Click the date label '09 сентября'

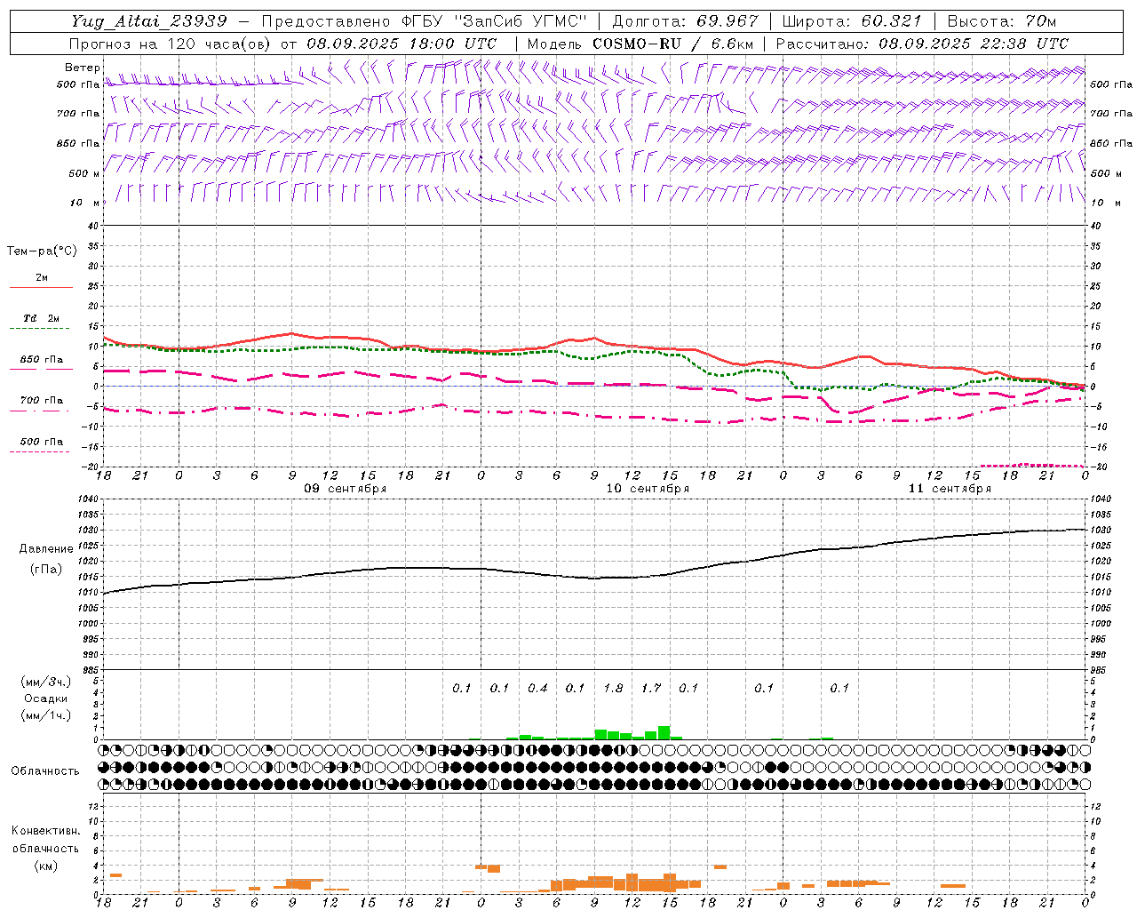point(346,489)
